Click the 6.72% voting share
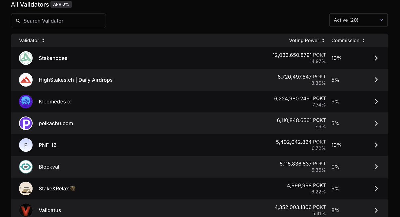 (319, 148)
